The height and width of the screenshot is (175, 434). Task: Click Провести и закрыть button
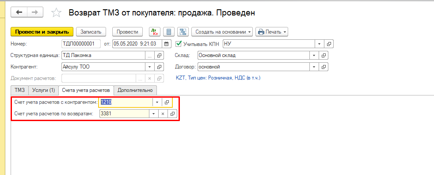[42, 31]
